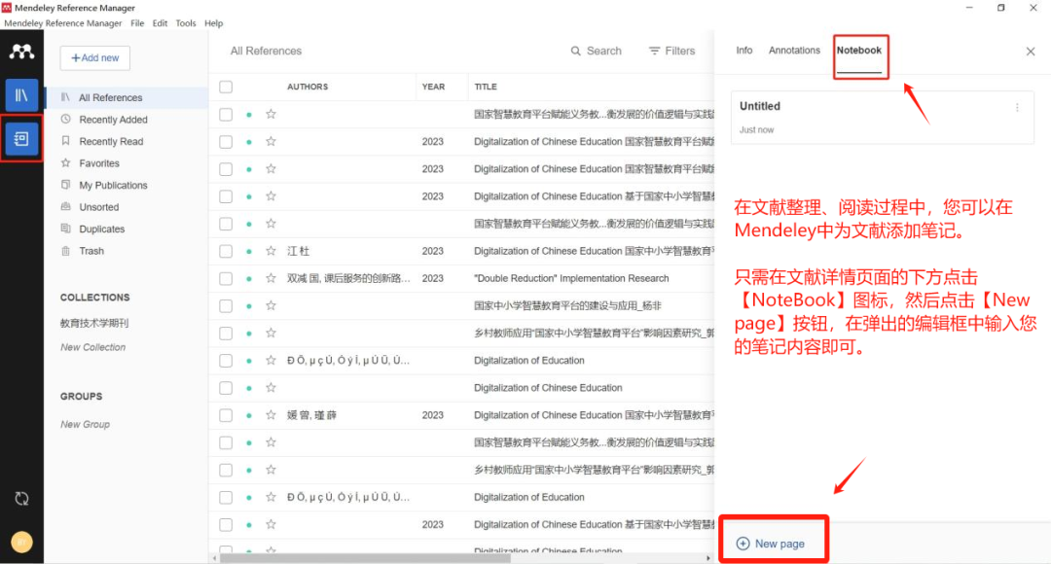Click the plus icon beside New page
Viewport: 1051px width, 564px height.
coord(743,544)
